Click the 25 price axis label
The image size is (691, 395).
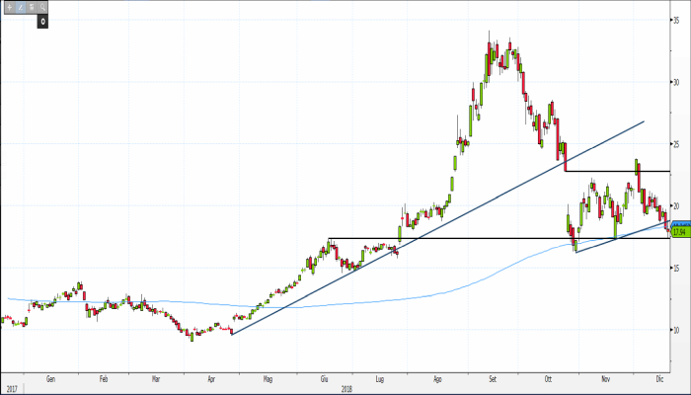click(x=678, y=144)
